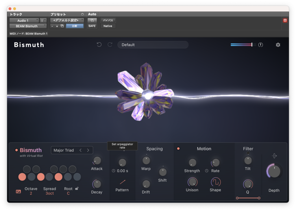Viewport: 296px width, 211px height.
Task: Click the arpeggiator Pattern arrow icon
Action: (x=122, y=182)
